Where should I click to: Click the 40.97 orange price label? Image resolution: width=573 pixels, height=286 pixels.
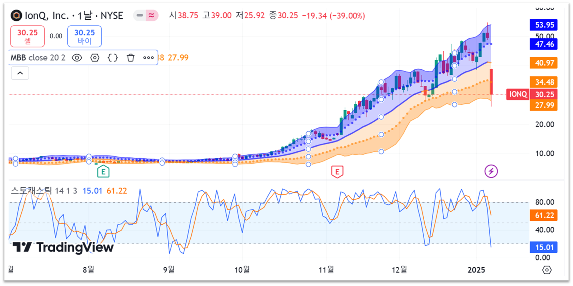(544, 63)
